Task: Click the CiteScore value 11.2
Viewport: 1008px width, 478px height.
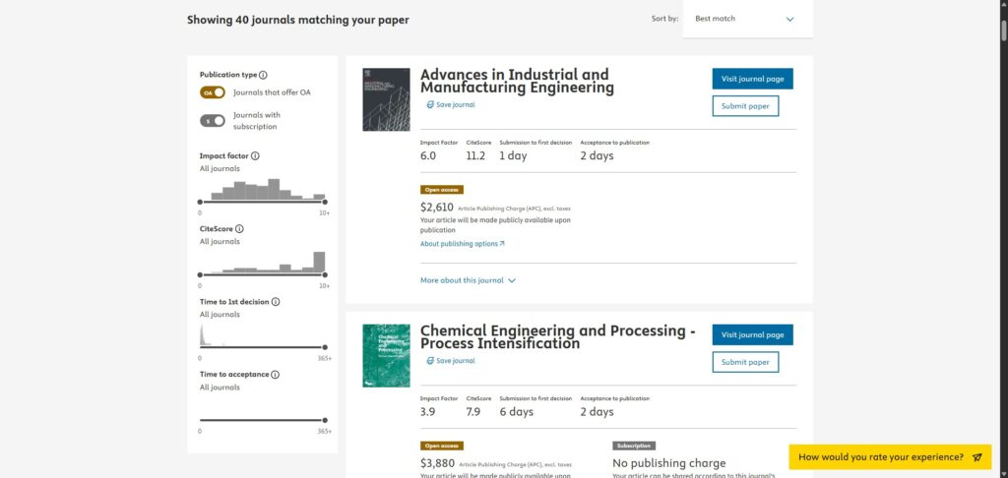Action: [475, 156]
